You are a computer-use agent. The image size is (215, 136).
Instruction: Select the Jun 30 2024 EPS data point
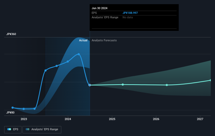90,85
